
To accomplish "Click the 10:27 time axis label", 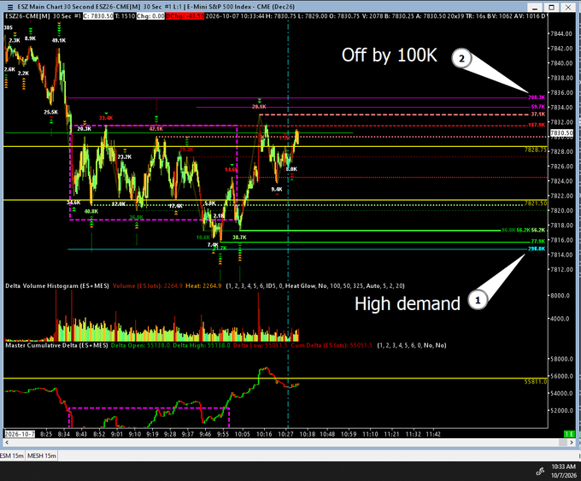I will (285, 434).
